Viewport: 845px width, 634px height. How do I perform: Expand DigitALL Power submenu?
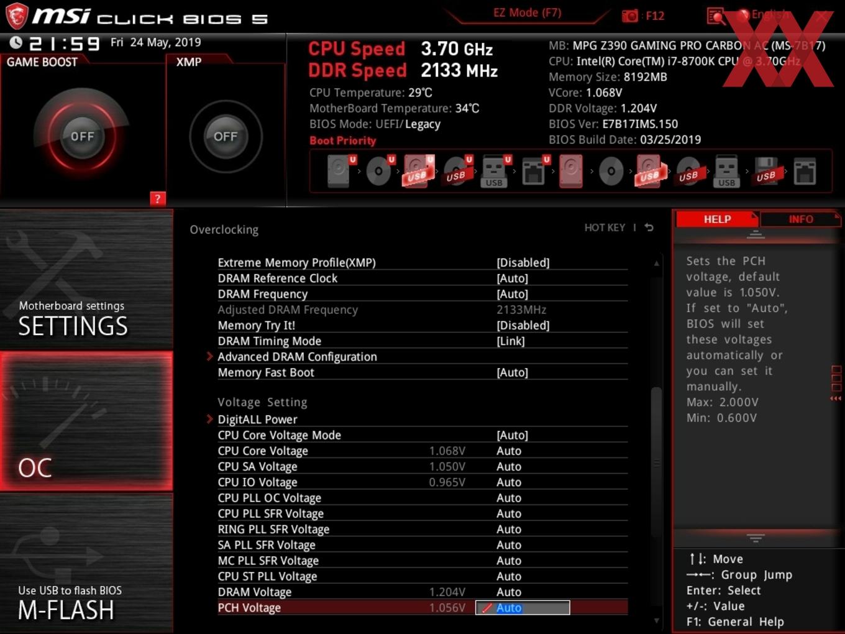point(257,420)
